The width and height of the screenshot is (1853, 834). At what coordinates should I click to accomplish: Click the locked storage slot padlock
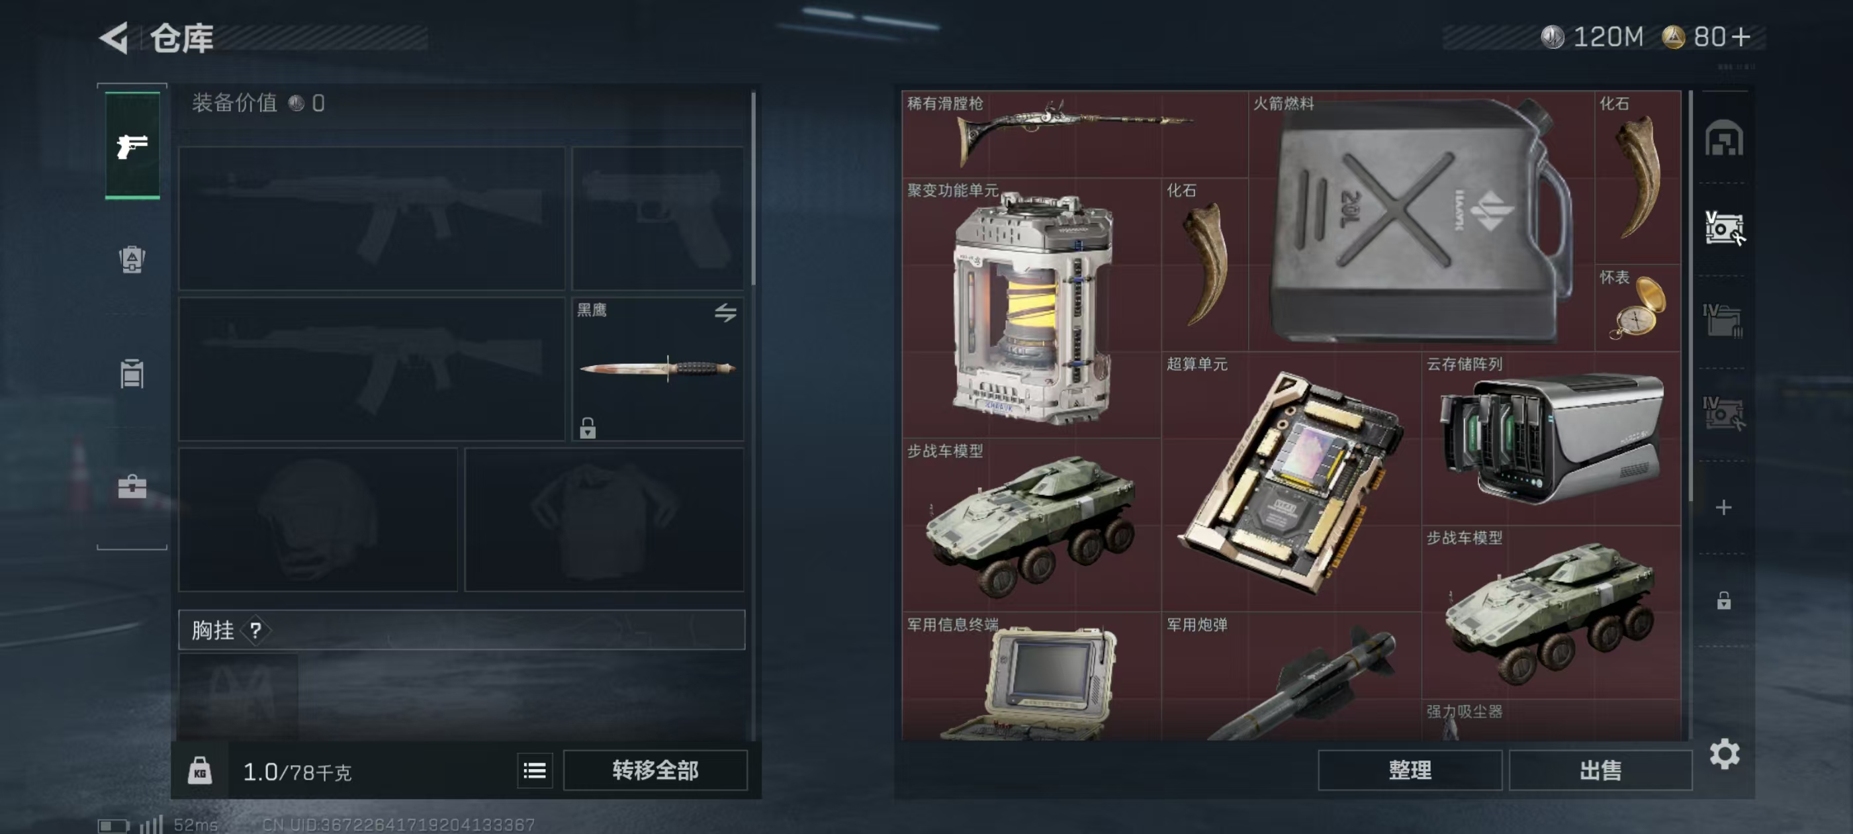[x=1723, y=600]
